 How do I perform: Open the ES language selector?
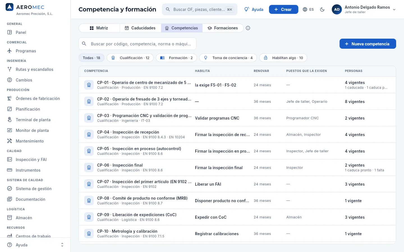[x=308, y=10]
